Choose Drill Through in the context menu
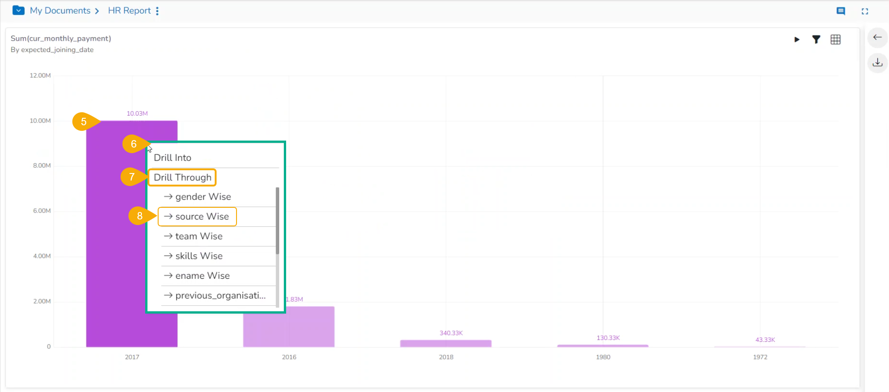Screen dimensions: 889x392 point(182,178)
